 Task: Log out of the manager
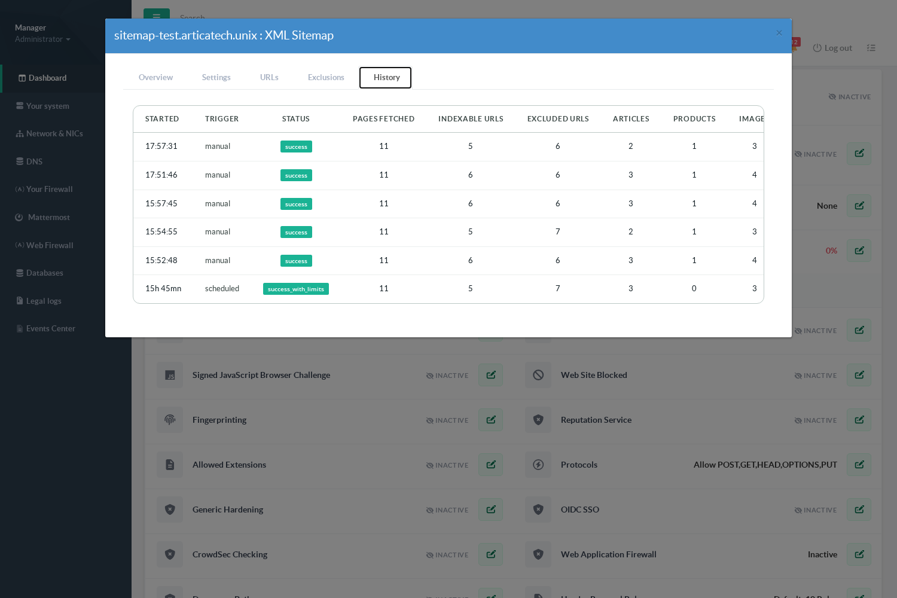tap(832, 48)
